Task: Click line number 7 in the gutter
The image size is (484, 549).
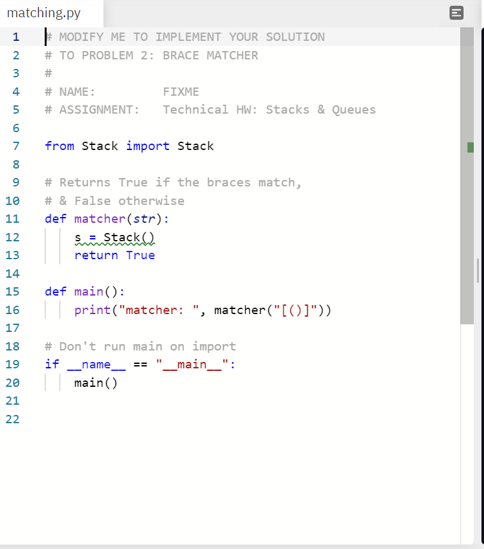Action: [16, 146]
